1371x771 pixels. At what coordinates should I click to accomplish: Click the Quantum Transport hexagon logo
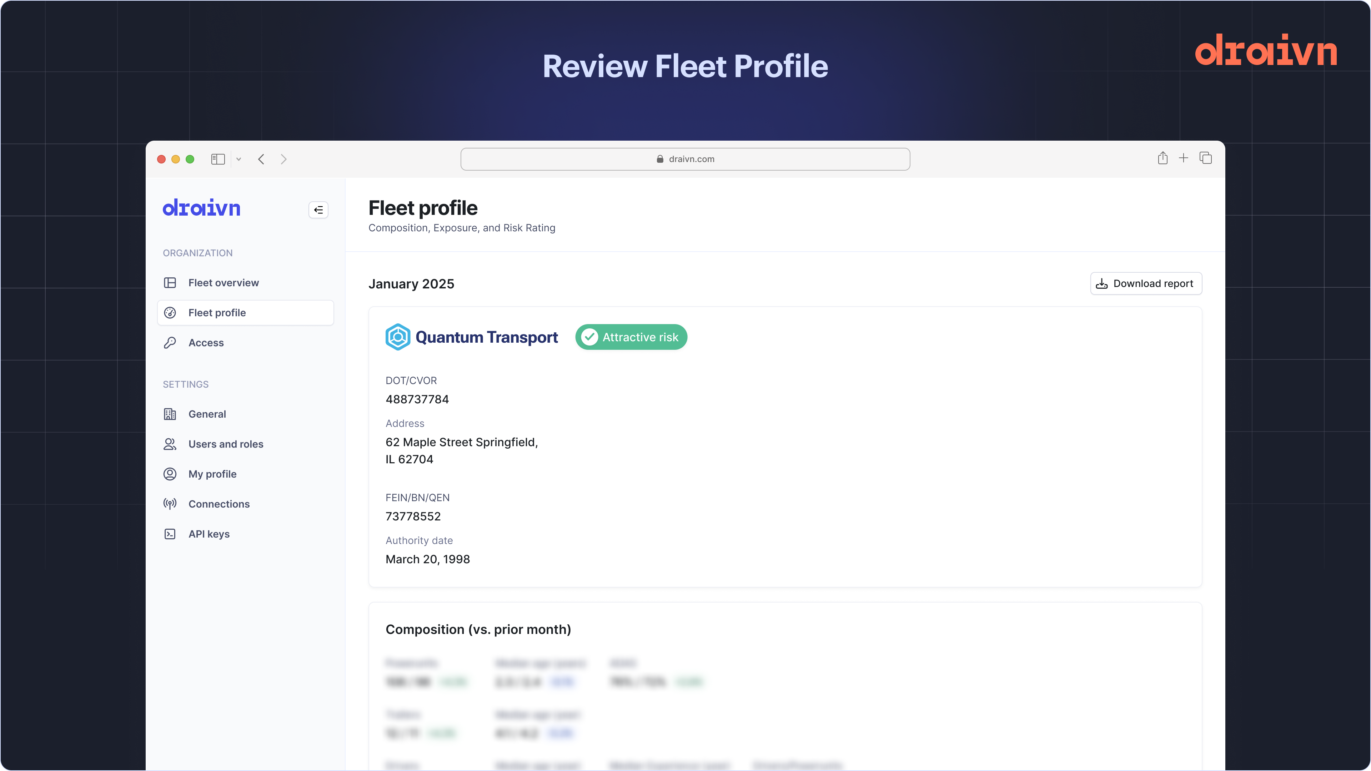pos(398,337)
